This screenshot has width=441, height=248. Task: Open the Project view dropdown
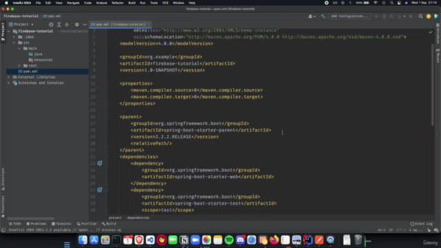coord(21,25)
